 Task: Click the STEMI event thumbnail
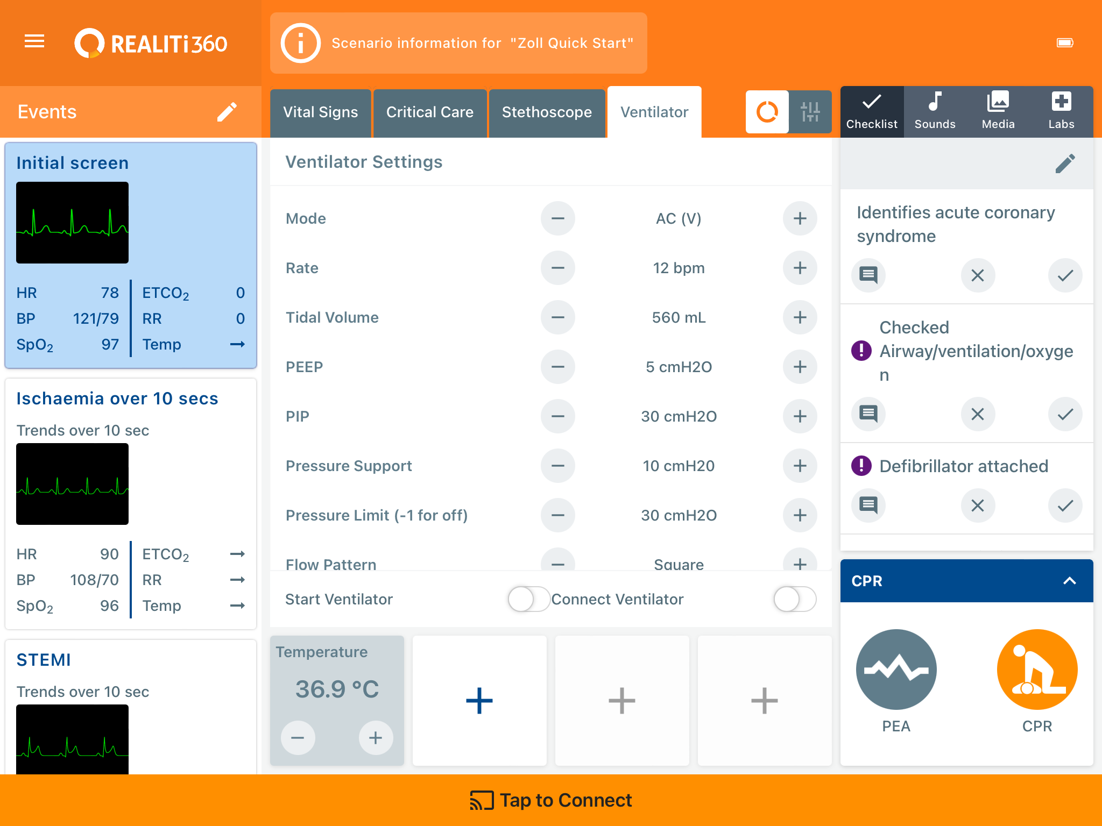click(x=73, y=742)
